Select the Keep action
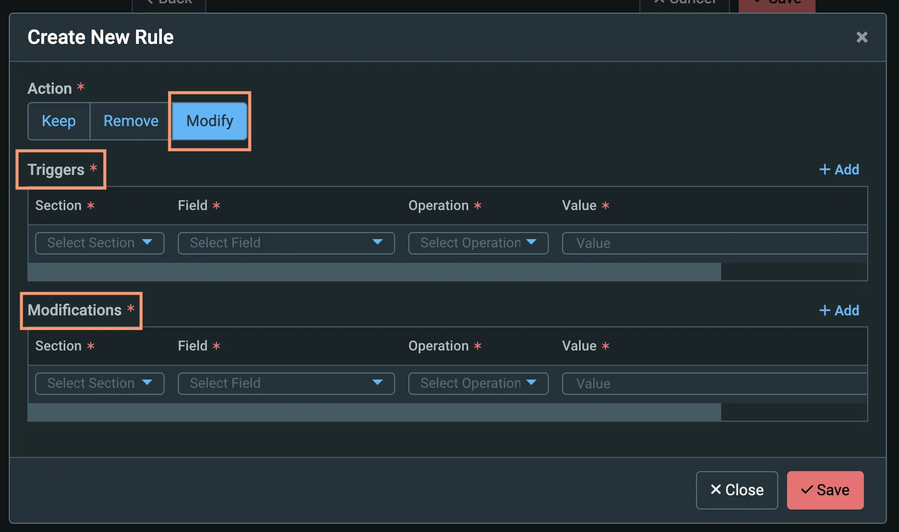The height and width of the screenshot is (532, 899). coord(59,121)
